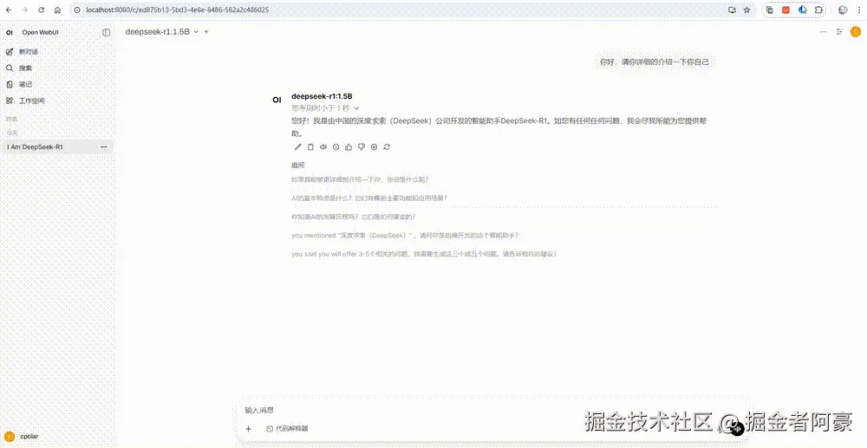Viewport: 867px width, 448px height.
Task: Bookmark this page with the star icon
Action: 747,10
